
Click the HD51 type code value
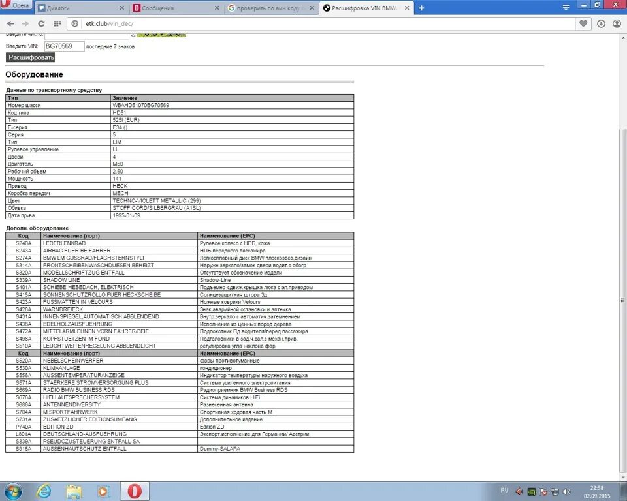[119, 113]
